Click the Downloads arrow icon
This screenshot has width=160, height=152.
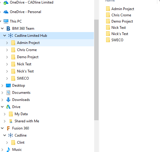tap(8, 100)
